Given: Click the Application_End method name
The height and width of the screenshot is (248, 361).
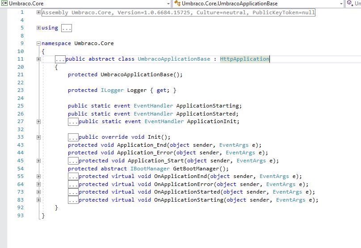Looking at the screenshot, I should tap(142, 145).
